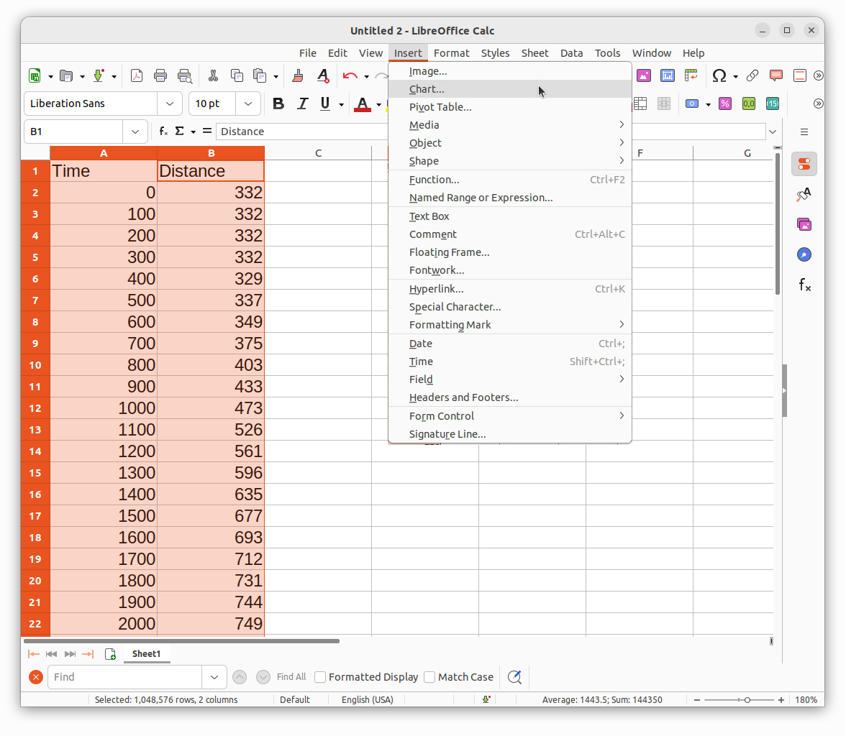Open the Find history dropdown
846x736 pixels.
tap(214, 677)
